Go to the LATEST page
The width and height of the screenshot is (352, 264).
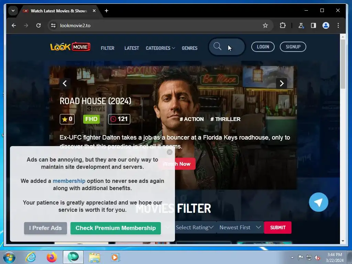tap(132, 48)
